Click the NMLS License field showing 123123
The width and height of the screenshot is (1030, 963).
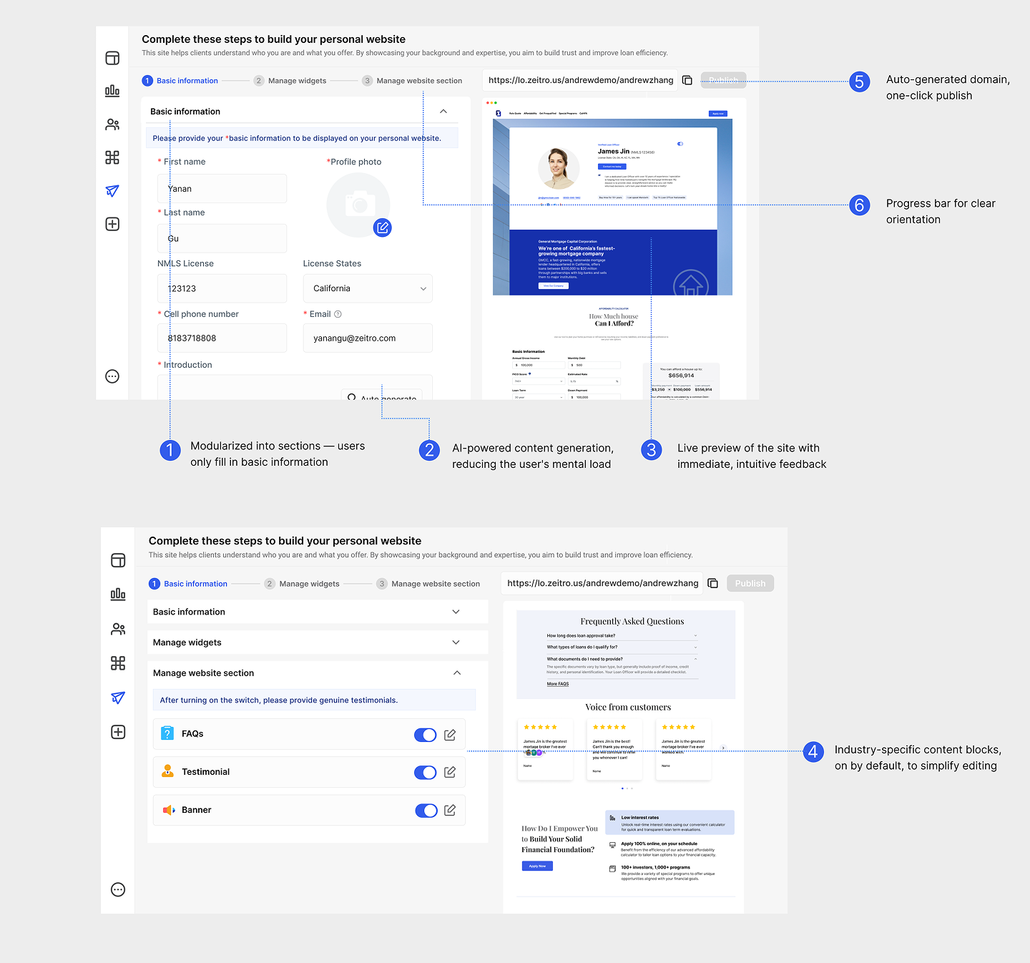click(222, 288)
